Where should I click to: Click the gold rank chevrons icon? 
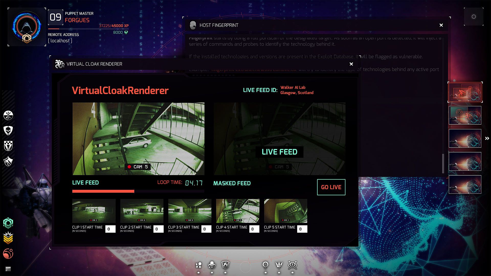pos(8,238)
